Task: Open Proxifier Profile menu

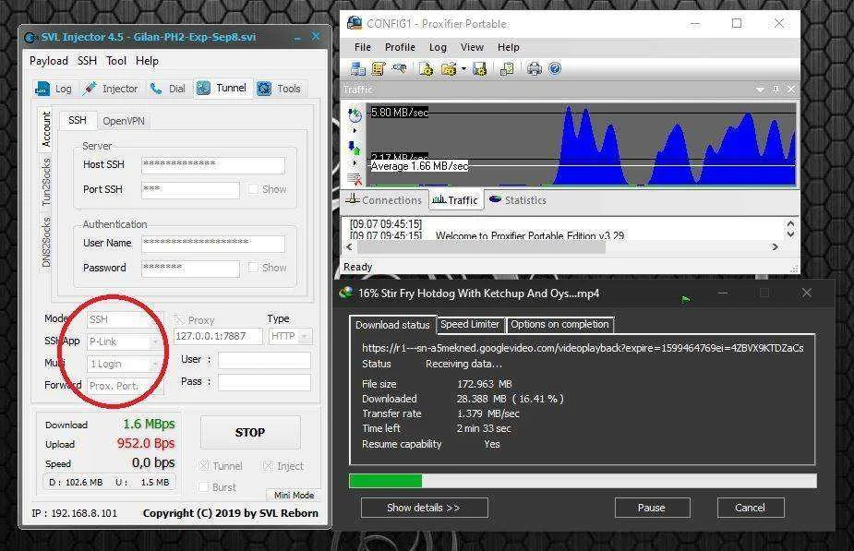Action: [x=400, y=47]
